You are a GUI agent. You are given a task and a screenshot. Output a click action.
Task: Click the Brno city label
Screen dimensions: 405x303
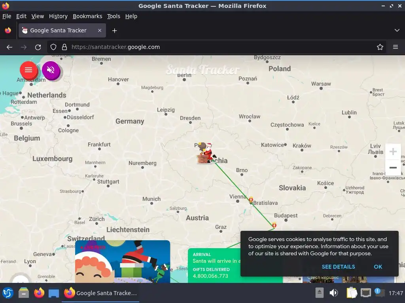pyautogui.click(x=242, y=170)
